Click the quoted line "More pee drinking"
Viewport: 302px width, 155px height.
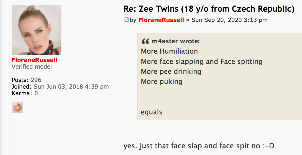tap(171, 71)
